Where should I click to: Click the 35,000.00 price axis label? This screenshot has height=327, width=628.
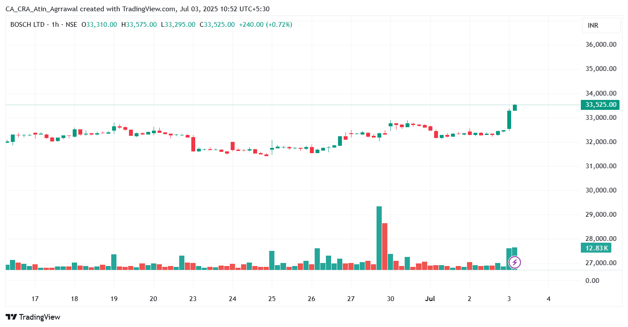(601, 69)
